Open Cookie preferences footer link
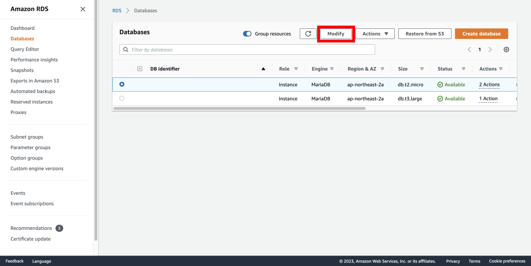This screenshot has height=266, width=531. click(x=507, y=261)
